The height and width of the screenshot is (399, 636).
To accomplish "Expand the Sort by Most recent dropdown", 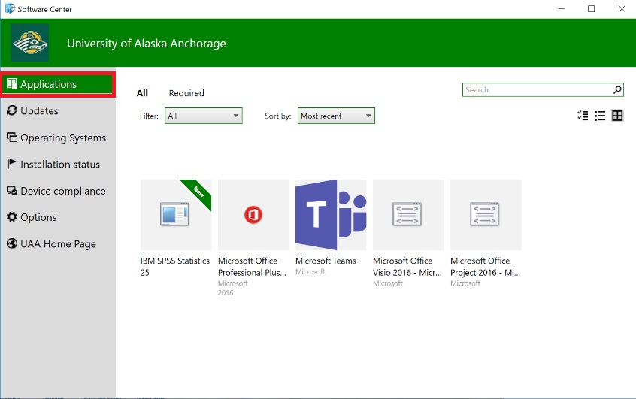I will [x=336, y=116].
